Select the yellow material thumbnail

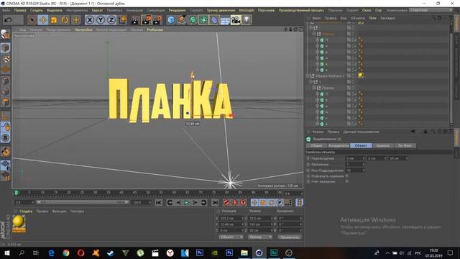(x=19, y=222)
